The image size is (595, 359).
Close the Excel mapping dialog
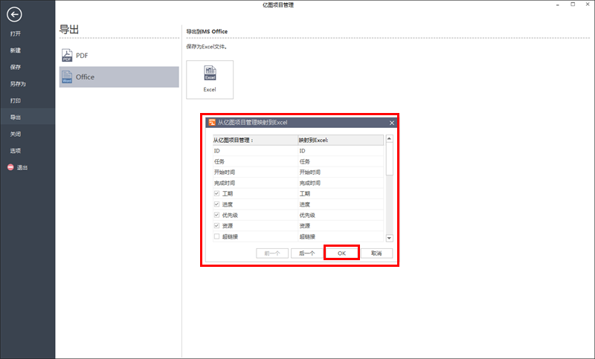(392, 122)
